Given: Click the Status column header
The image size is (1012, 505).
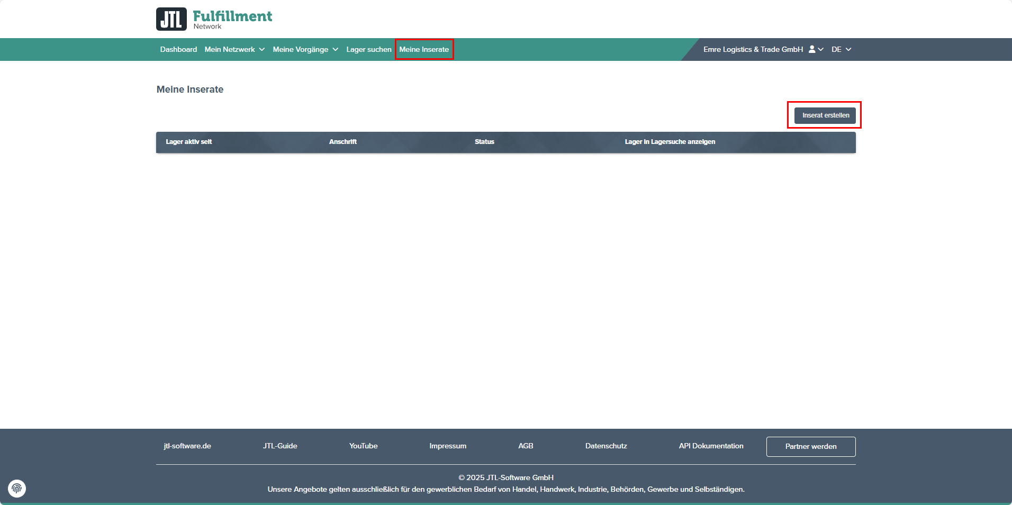Looking at the screenshot, I should [484, 142].
